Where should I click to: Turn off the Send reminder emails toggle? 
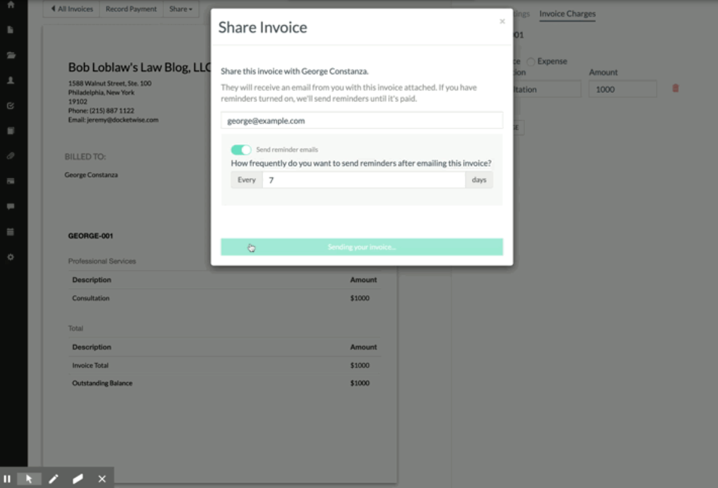241,150
